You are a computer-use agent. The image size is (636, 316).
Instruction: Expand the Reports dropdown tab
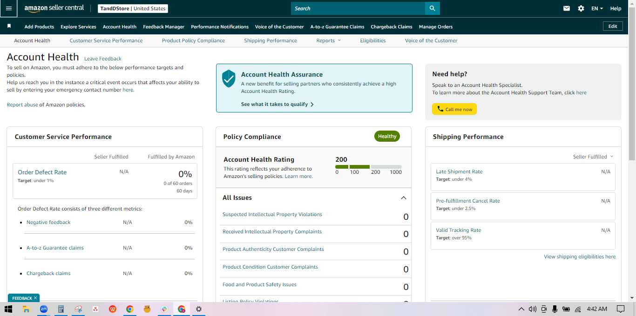click(x=329, y=40)
